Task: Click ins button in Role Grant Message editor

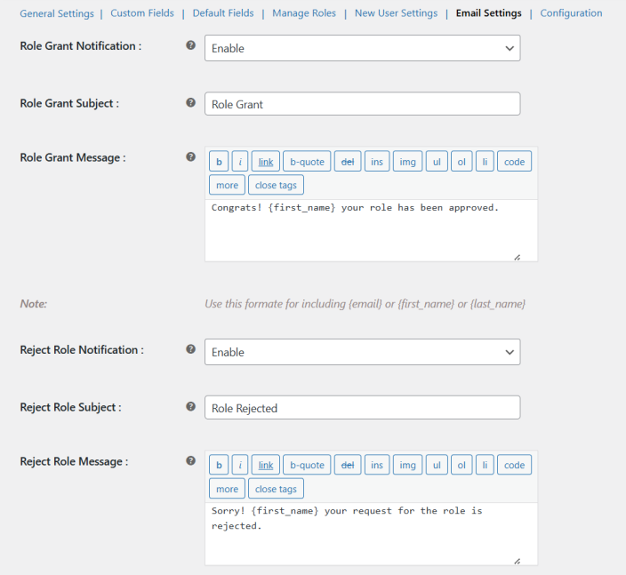Action: (377, 161)
